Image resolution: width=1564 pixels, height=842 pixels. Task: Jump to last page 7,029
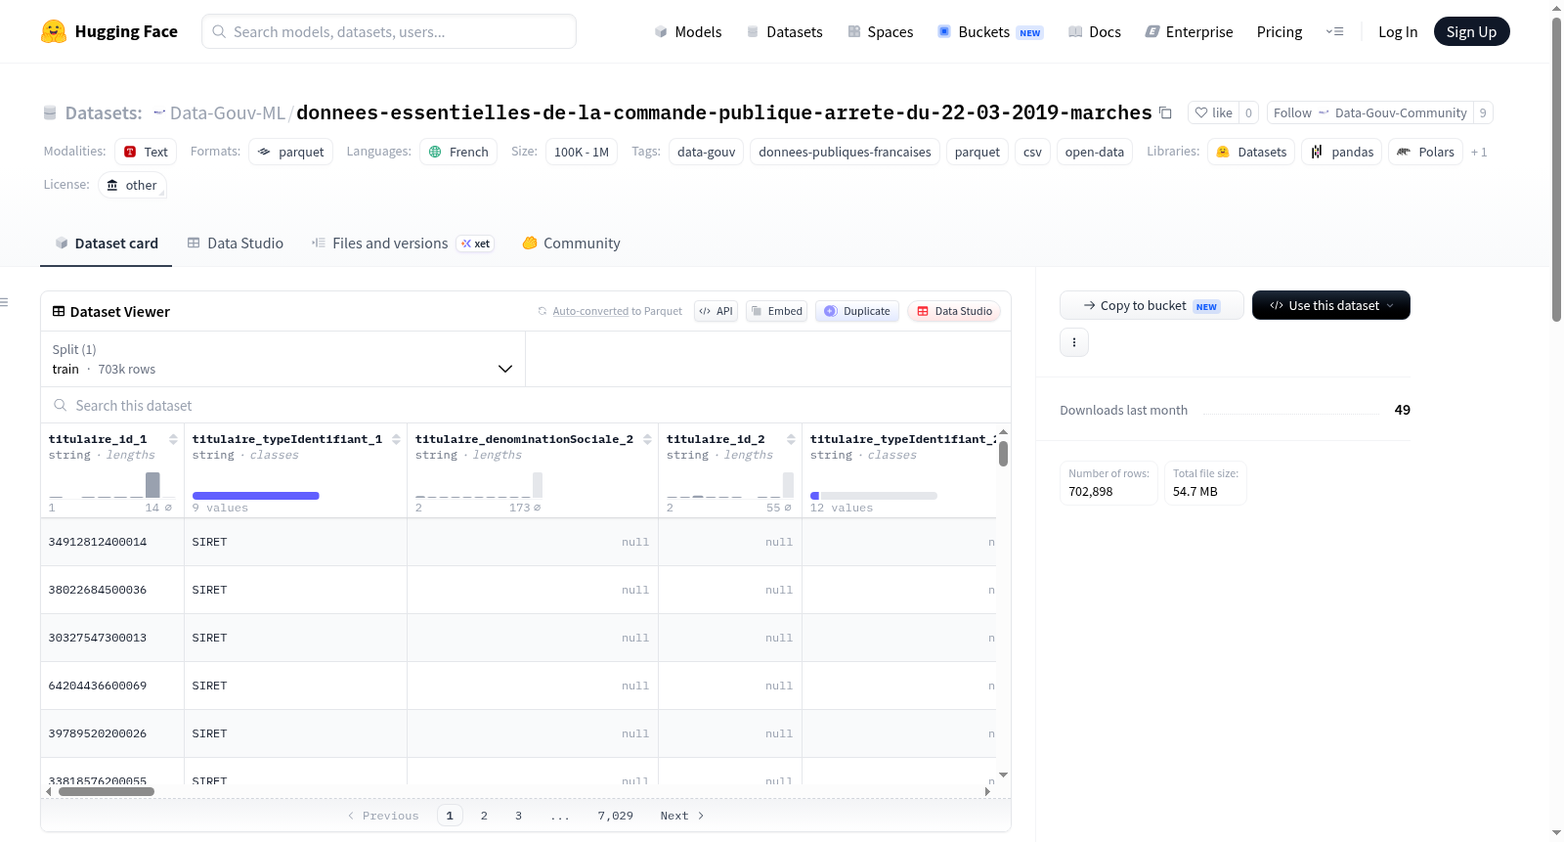(x=616, y=816)
